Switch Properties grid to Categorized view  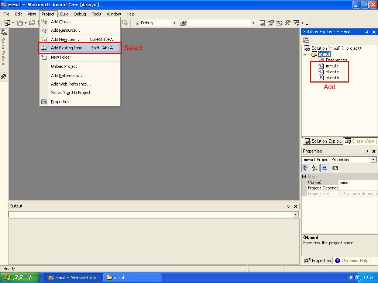pyautogui.click(x=306, y=168)
